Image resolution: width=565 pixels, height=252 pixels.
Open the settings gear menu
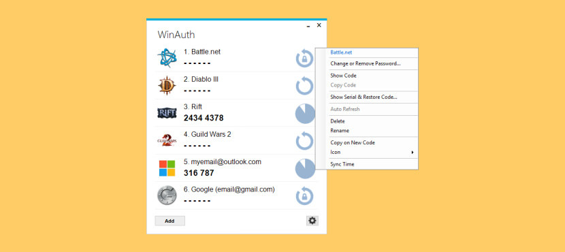[x=312, y=221]
